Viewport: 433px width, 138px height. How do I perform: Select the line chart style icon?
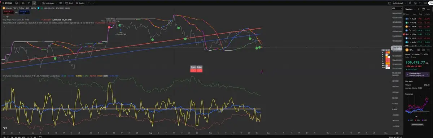pyautogui.click(x=34, y=3)
